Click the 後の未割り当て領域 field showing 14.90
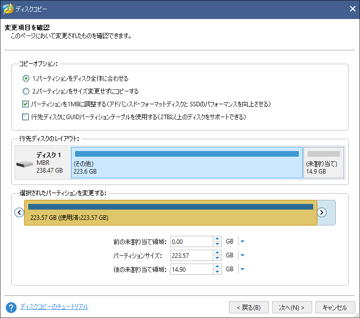 click(192, 269)
